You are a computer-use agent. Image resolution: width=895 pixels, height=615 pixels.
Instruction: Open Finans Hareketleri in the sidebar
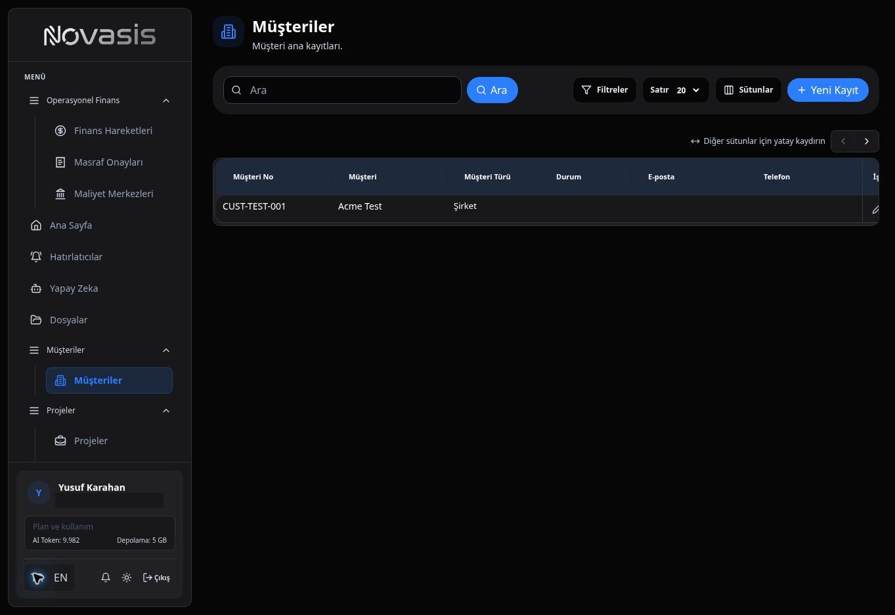pos(109,131)
